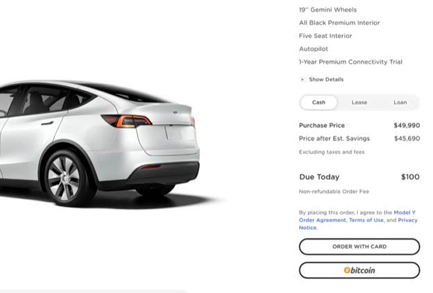Image resolution: width=433 pixels, height=293 pixels.
Task: Click the Autopilot feature text
Action: click(314, 49)
